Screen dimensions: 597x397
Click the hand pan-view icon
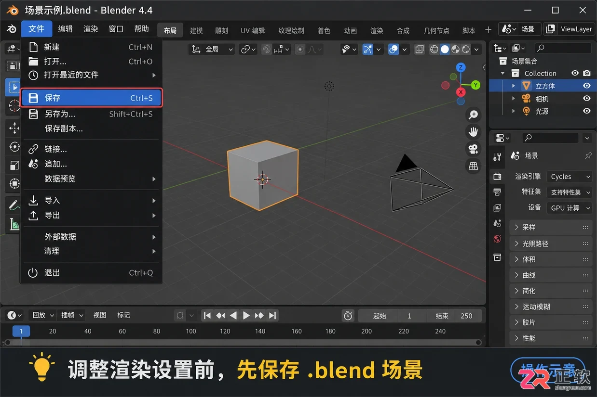[474, 131]
